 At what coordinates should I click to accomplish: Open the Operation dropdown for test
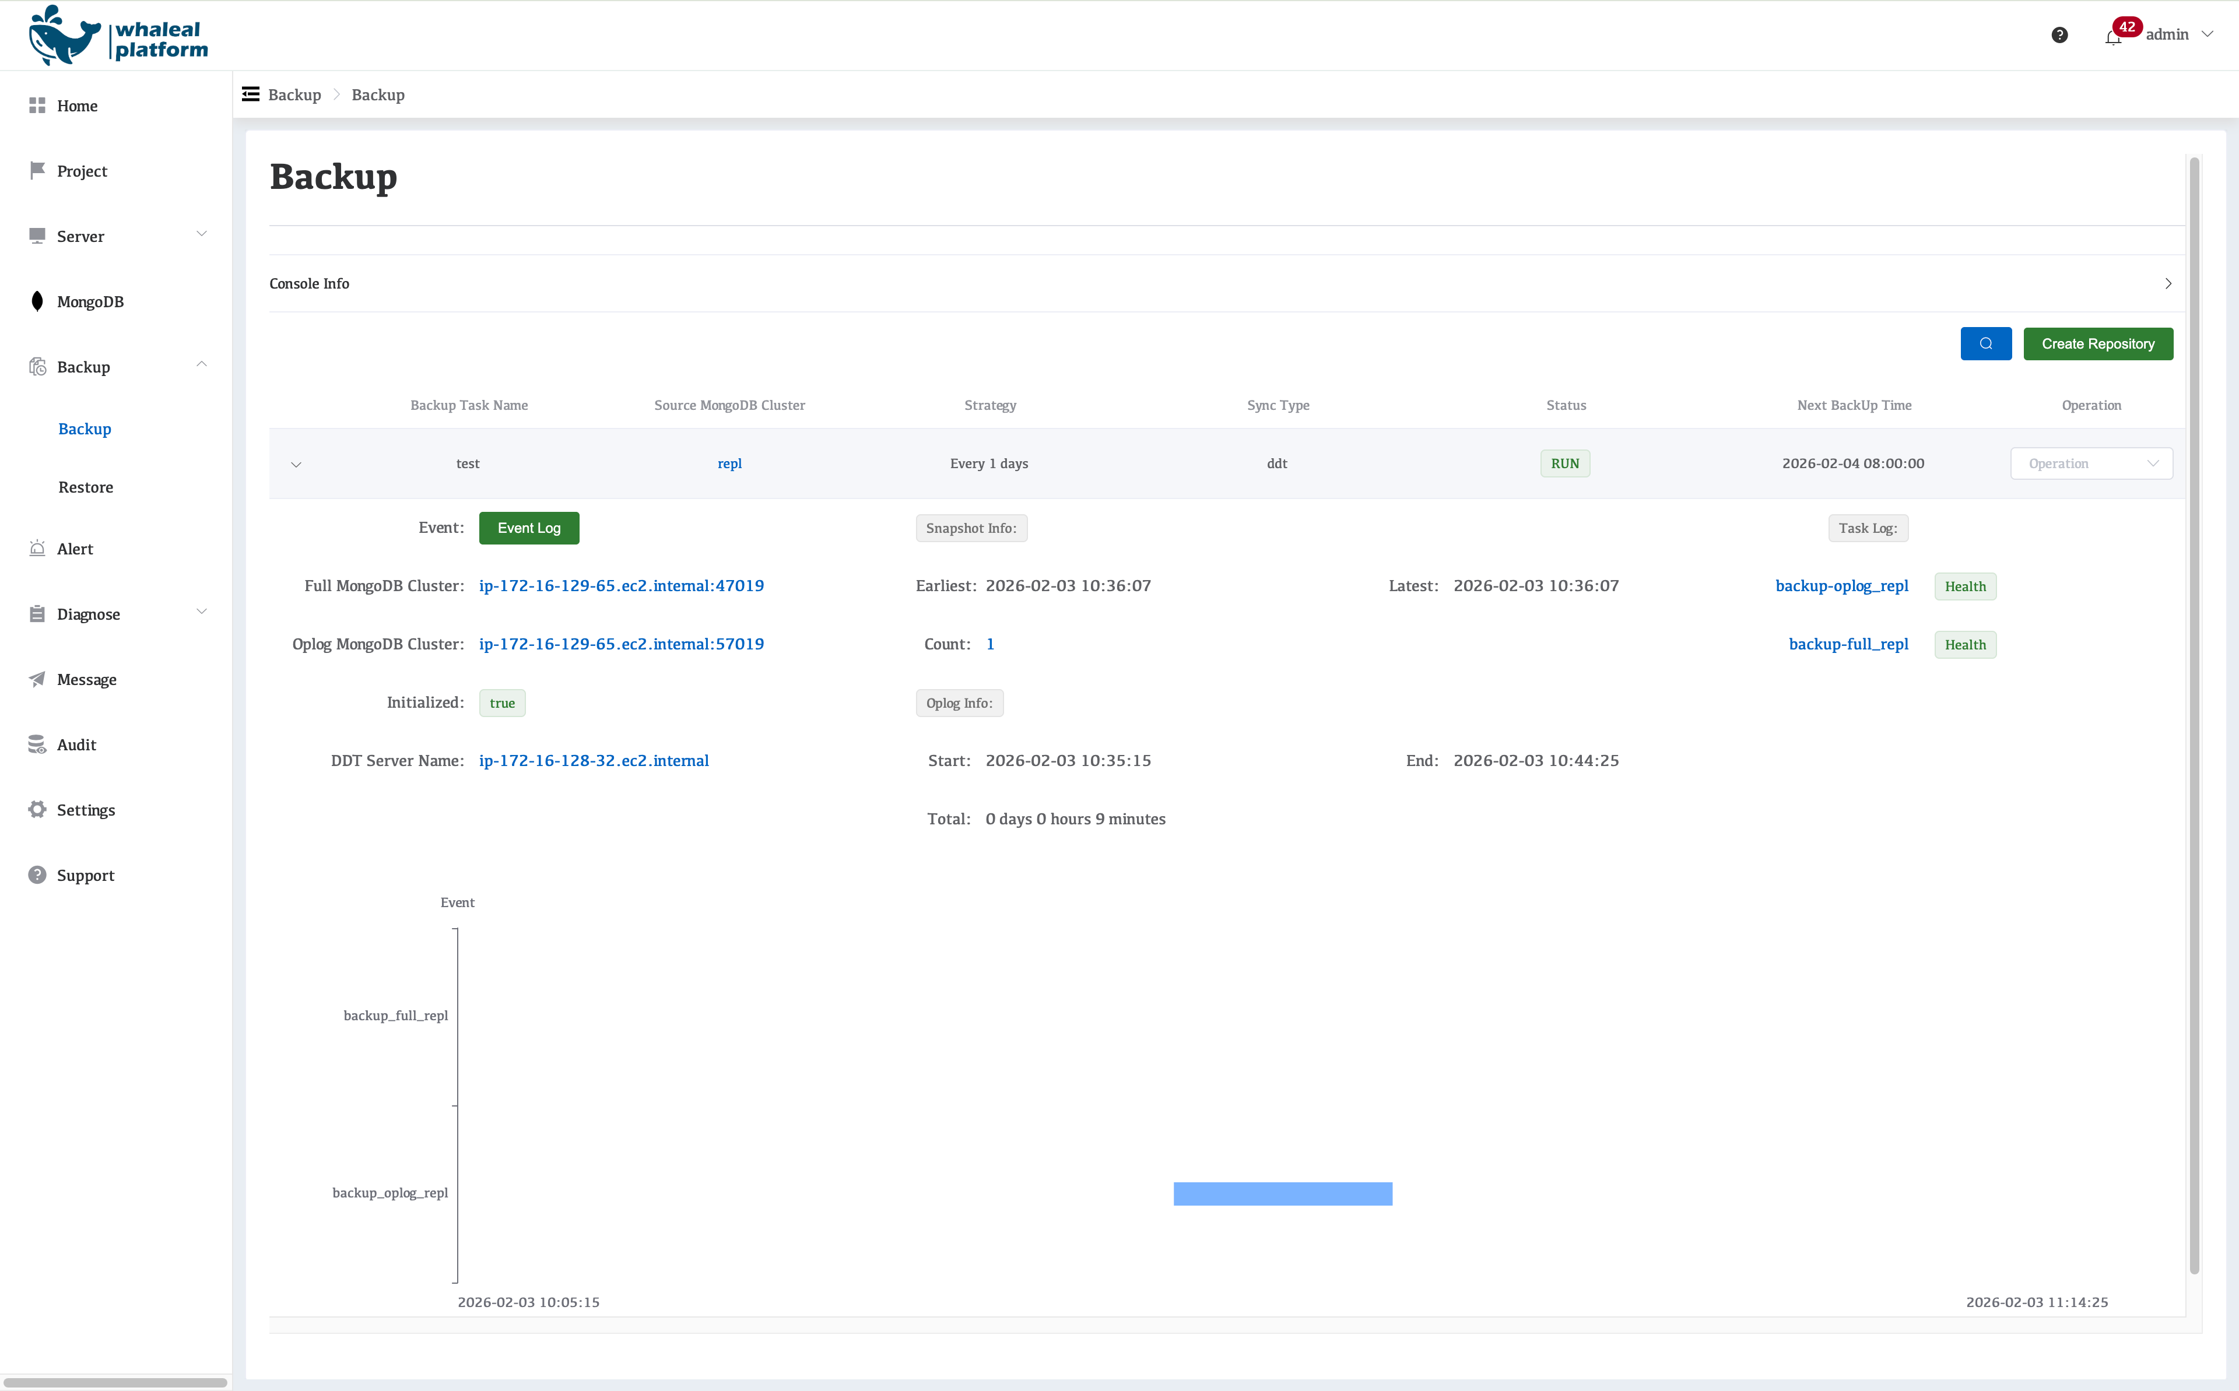pyautogui.click(x=2091, y=463)
